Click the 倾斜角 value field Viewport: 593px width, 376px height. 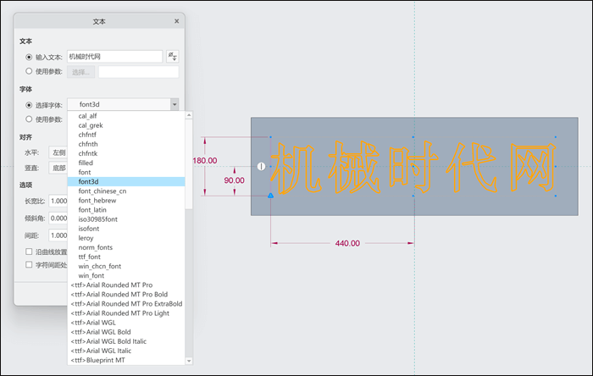coord(58,218)
